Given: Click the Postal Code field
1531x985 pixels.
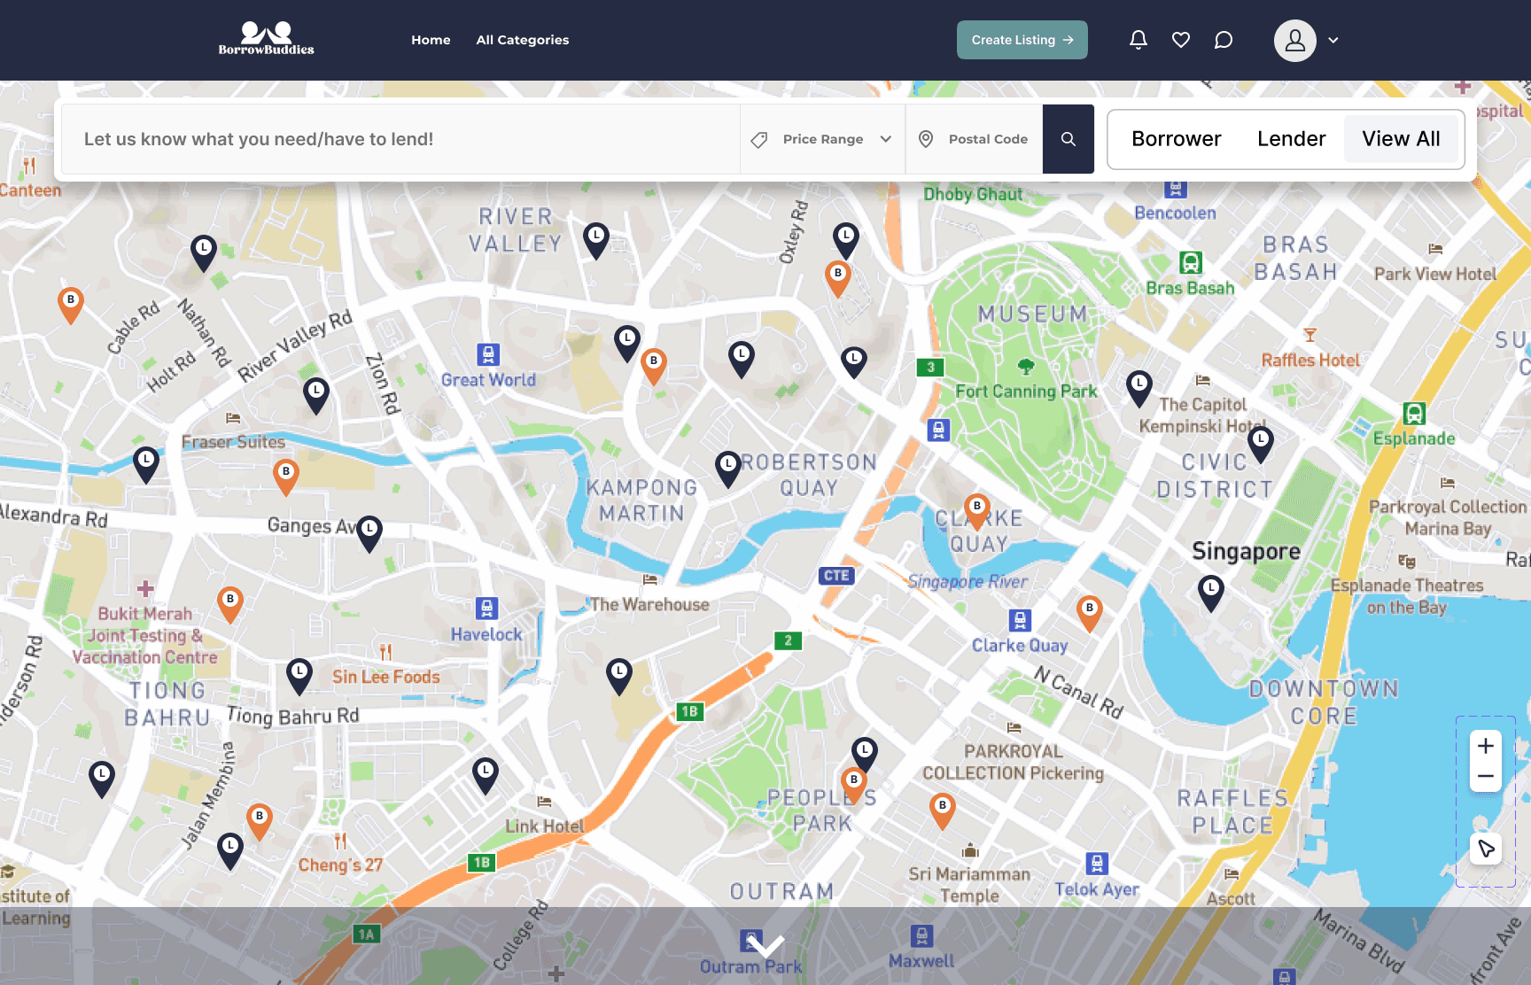Looking at the screenshot, I should [975, 139].
